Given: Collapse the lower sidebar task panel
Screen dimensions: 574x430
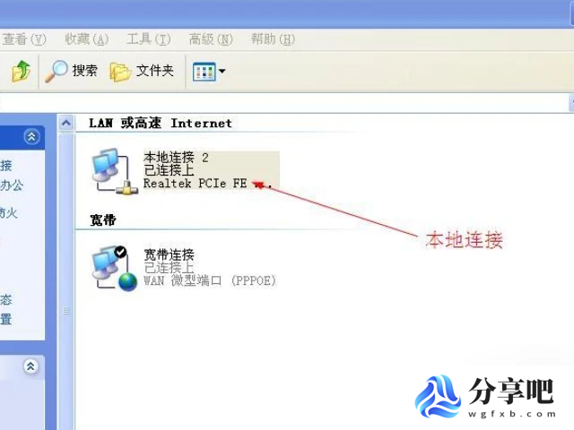Looking at the screenshot, I should (30, 365).
